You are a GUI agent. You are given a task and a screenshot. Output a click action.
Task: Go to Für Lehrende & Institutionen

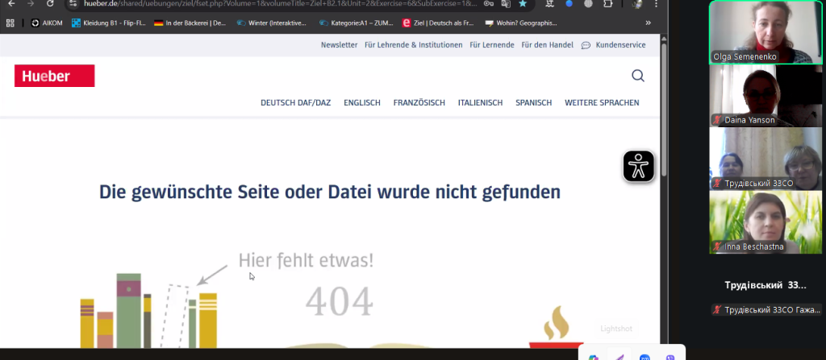pyautogui.click(x=413, y=45)
